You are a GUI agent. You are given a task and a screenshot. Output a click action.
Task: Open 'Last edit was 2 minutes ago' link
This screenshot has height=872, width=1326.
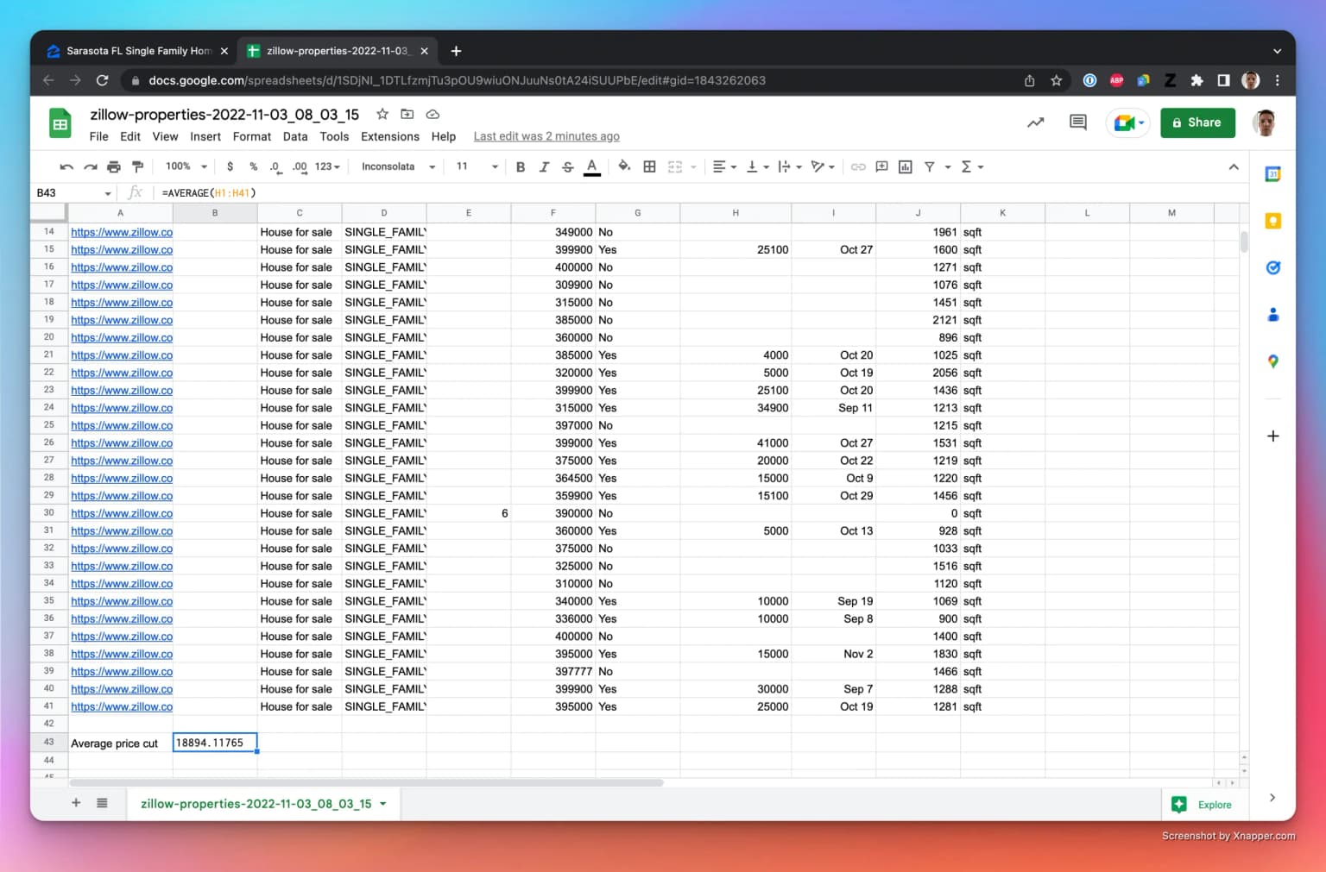pos(546,137)
